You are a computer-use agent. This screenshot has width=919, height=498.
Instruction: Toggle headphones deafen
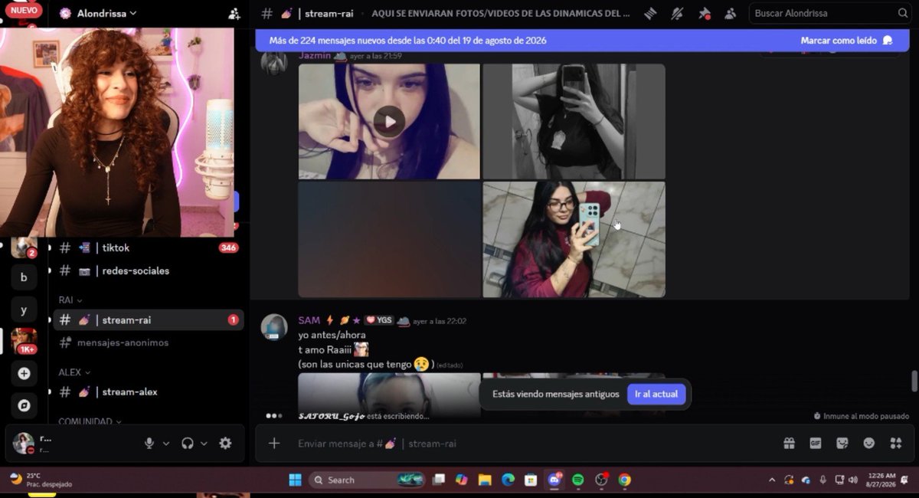pos(188,443)
